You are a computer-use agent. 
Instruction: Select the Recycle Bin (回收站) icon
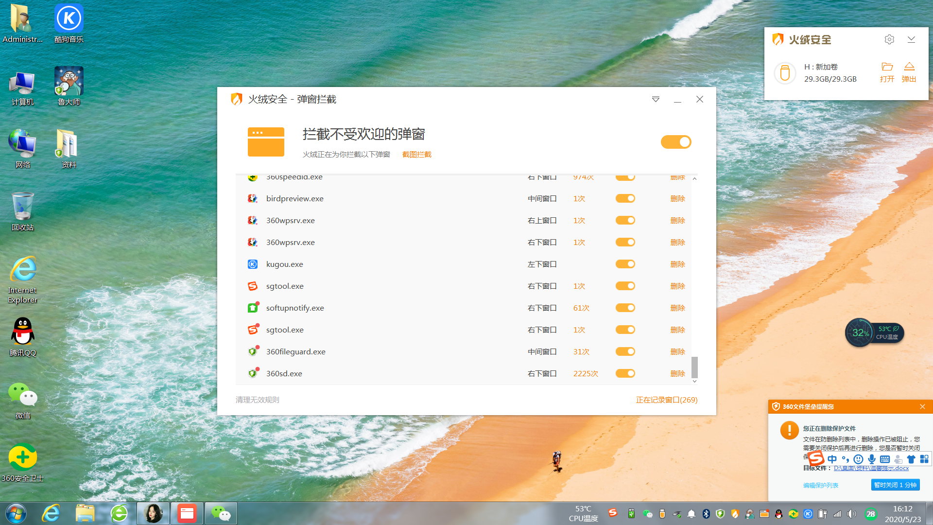click(x=22, y=211)
